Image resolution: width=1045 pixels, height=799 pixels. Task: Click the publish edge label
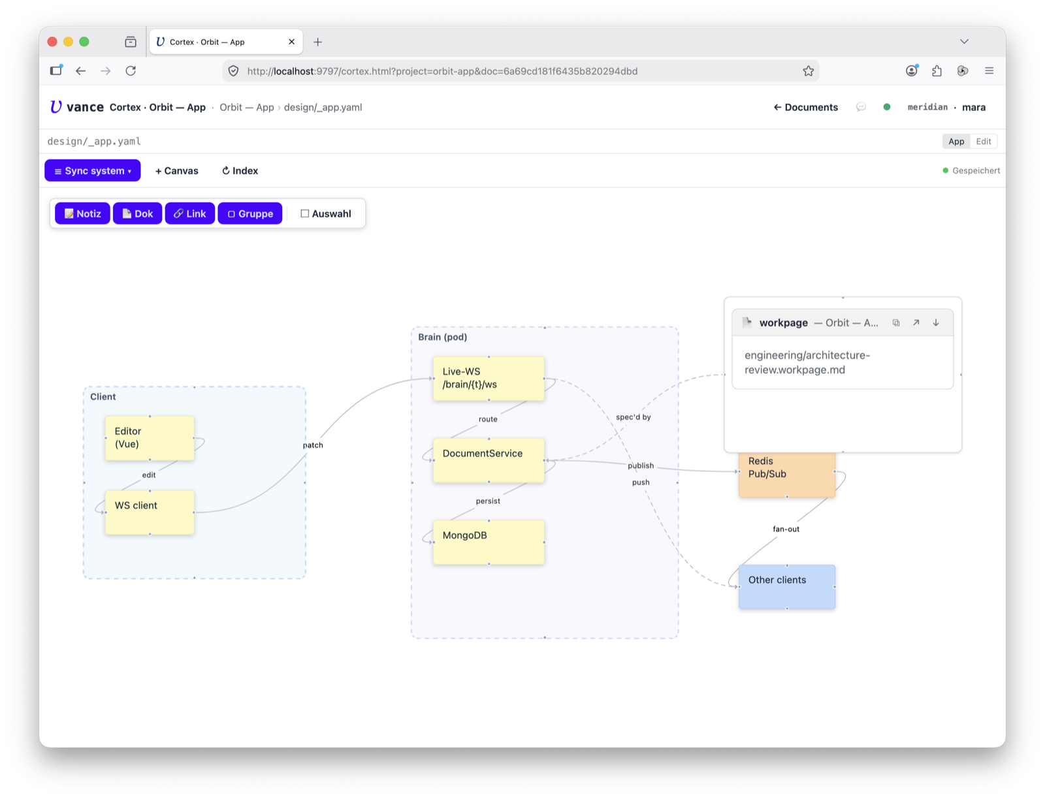pyautogui.click(x=641, y=465)
